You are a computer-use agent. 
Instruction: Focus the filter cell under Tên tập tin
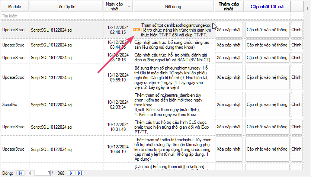[66, 16]
